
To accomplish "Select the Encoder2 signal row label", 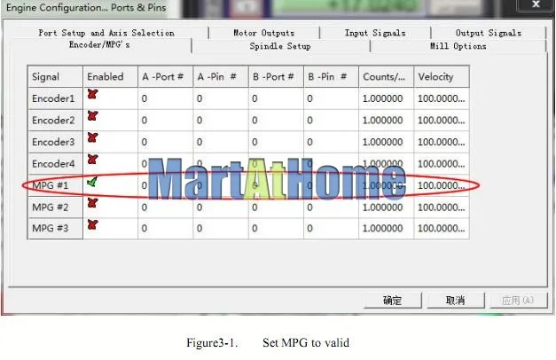I will (55, 121).
